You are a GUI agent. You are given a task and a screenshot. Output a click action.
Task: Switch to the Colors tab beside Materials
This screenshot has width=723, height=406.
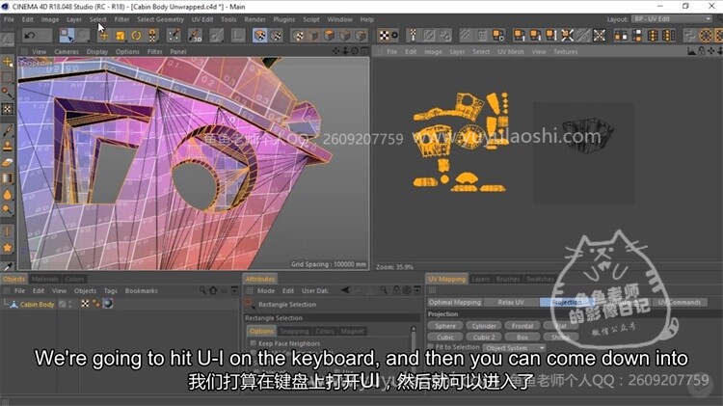(74, 279)
